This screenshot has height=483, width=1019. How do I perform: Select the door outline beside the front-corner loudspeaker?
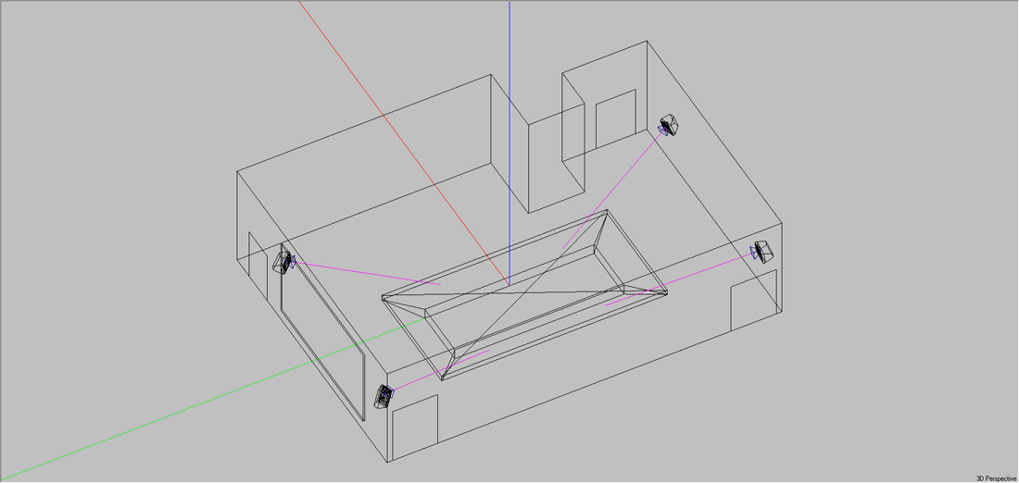pos(415,426)
